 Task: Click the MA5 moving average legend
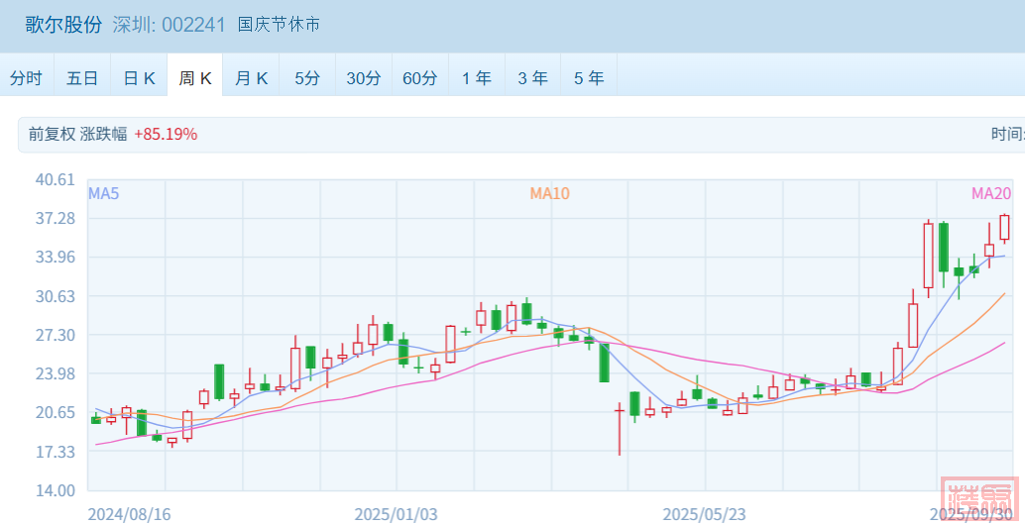(x=104, y=194)
